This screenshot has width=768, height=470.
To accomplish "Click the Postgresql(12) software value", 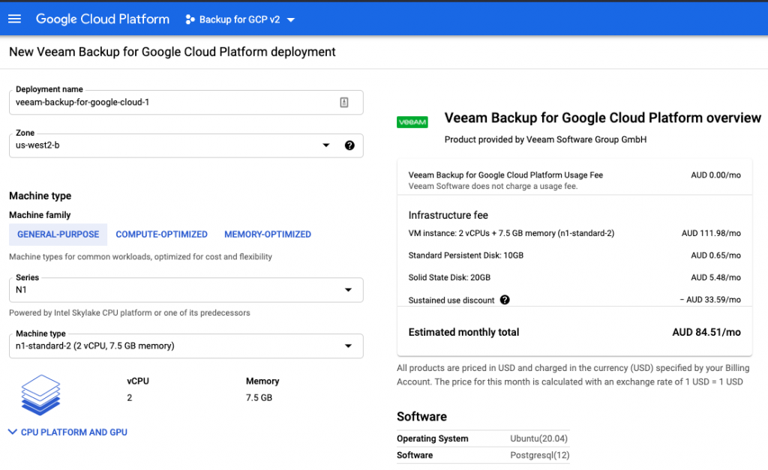I will click(x=540, y=455).
